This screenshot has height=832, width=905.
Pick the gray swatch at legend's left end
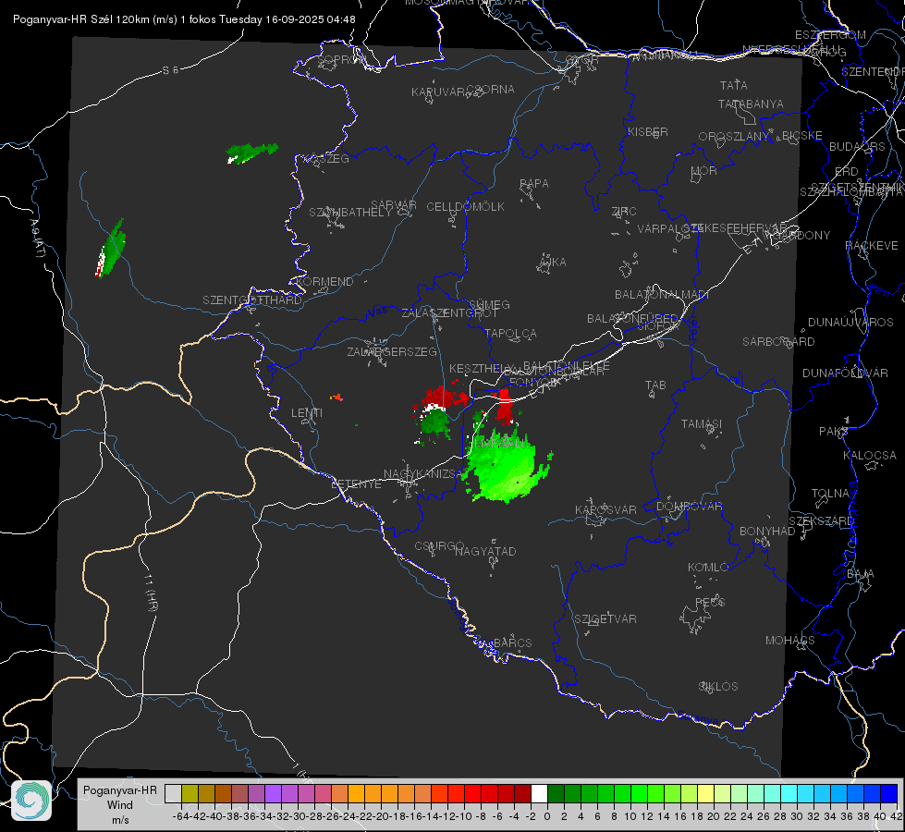click(173, 793)
